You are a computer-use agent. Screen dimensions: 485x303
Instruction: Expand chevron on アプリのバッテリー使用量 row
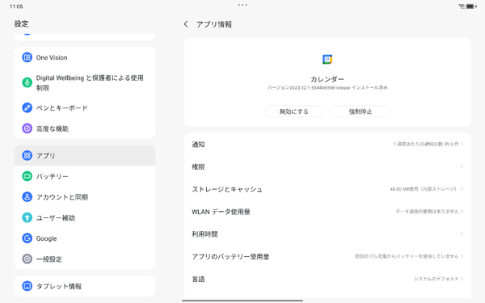462,256
